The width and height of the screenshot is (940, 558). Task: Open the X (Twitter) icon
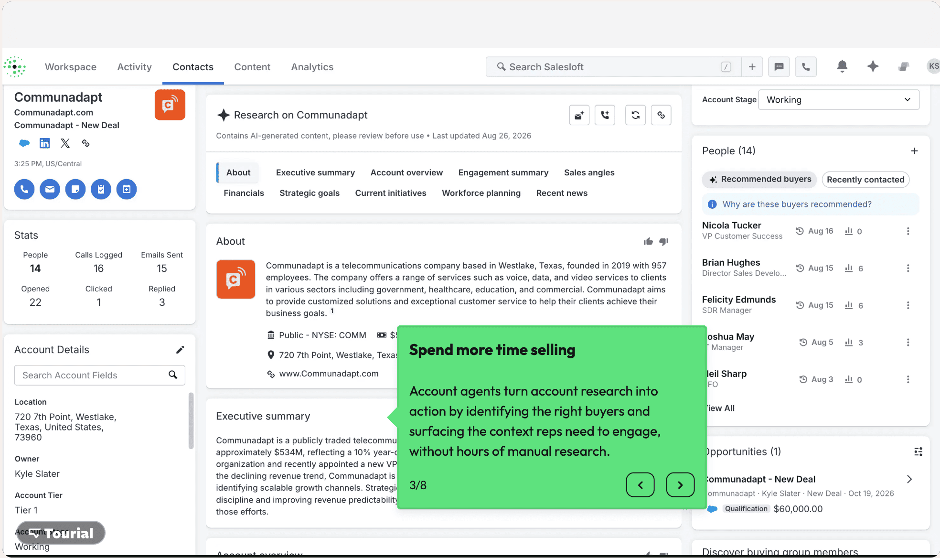tap(65, 143)
